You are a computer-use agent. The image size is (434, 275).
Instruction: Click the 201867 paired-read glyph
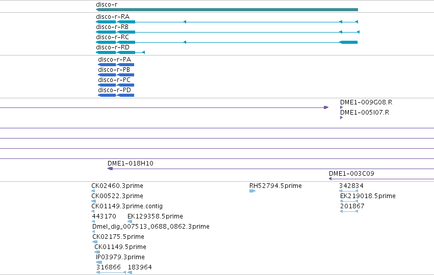pos(349,211)
